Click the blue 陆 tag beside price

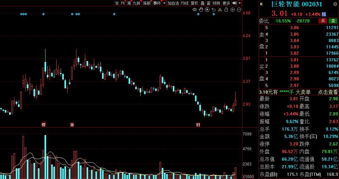pyautogui.click(x=324, y=14)
